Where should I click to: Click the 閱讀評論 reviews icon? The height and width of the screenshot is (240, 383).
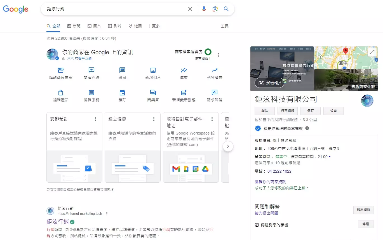pyautogui.click(x=91, y=71)
